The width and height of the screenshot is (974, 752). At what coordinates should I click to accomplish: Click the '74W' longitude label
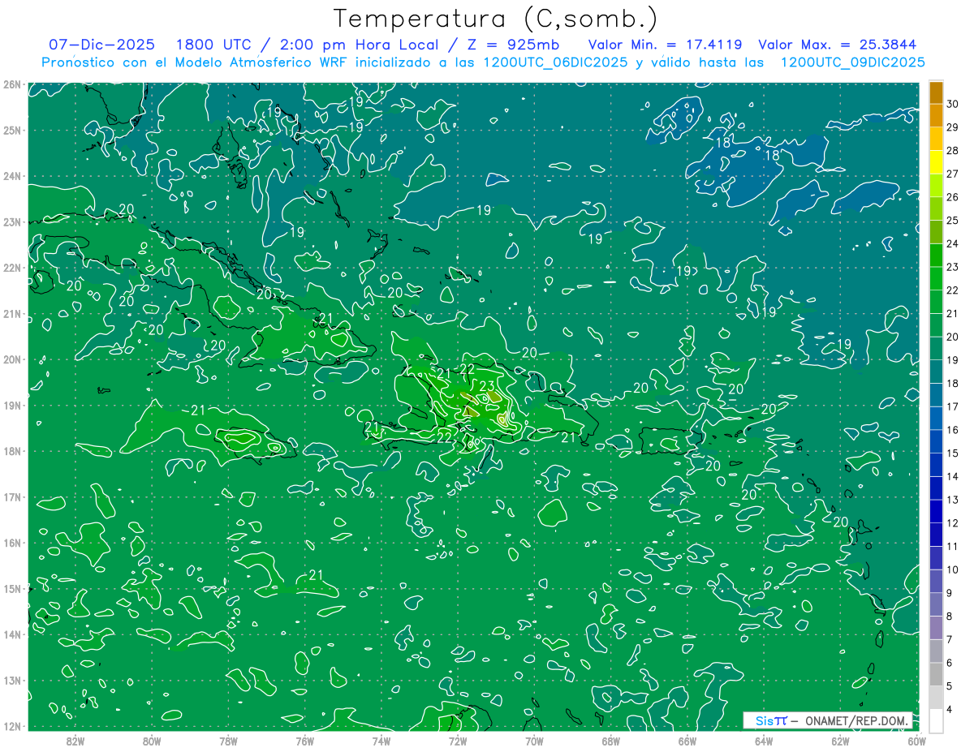[381, 741]
